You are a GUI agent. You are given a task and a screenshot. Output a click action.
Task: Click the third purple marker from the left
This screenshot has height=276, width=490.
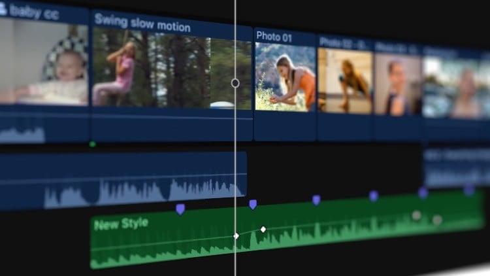coord(316,200)
